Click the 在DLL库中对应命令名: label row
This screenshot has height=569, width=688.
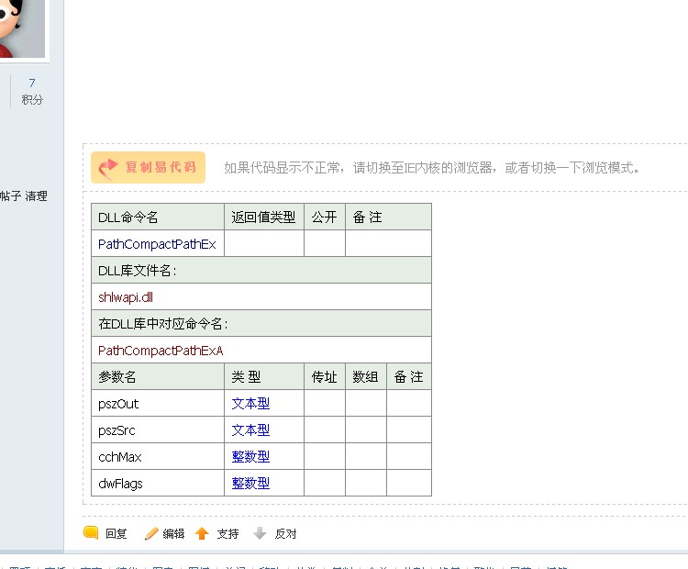coord(261,324)
